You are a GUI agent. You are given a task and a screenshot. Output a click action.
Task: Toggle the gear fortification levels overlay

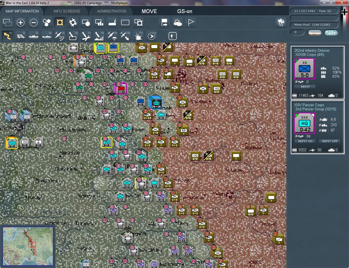(x=73, y=22)
